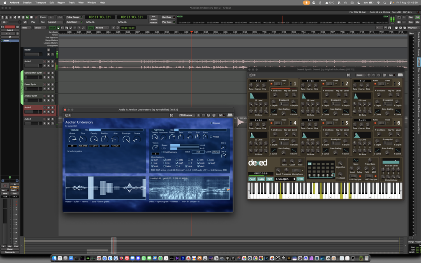Adjust the Harmony LFO slider
The height and width of the screenshot is (263, 421).
pos(185,148)
